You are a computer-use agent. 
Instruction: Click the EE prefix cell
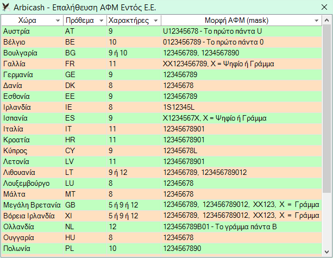[85, 96]
